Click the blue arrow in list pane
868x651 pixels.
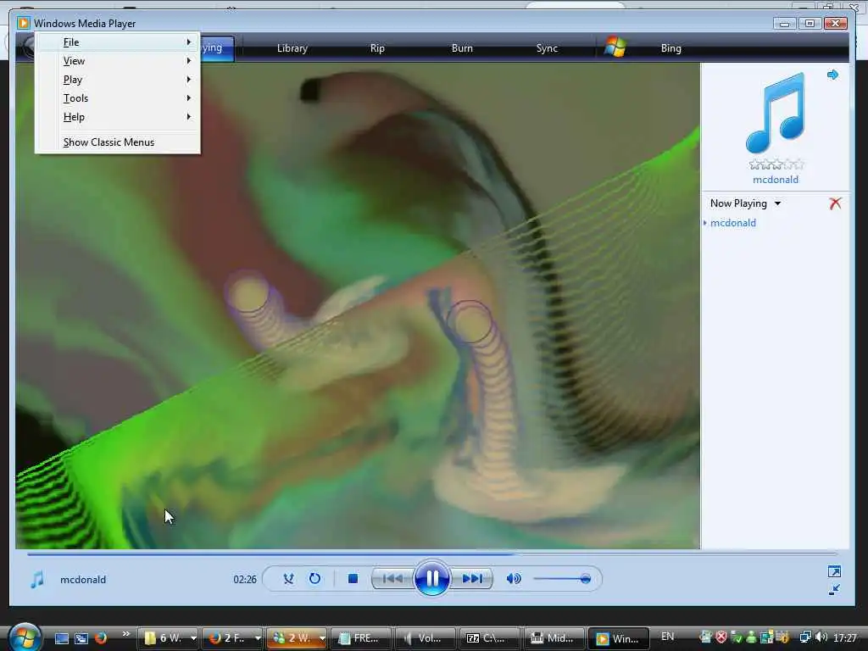(832, 75)
